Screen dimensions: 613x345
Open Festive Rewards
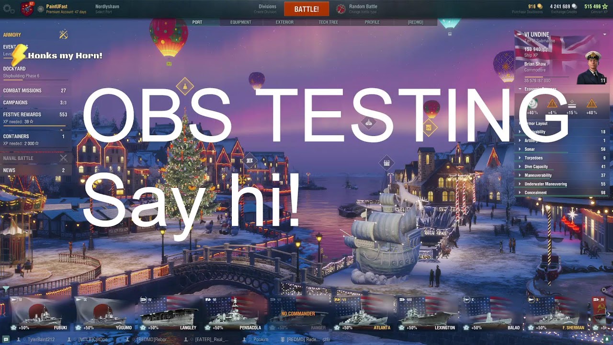35,117
